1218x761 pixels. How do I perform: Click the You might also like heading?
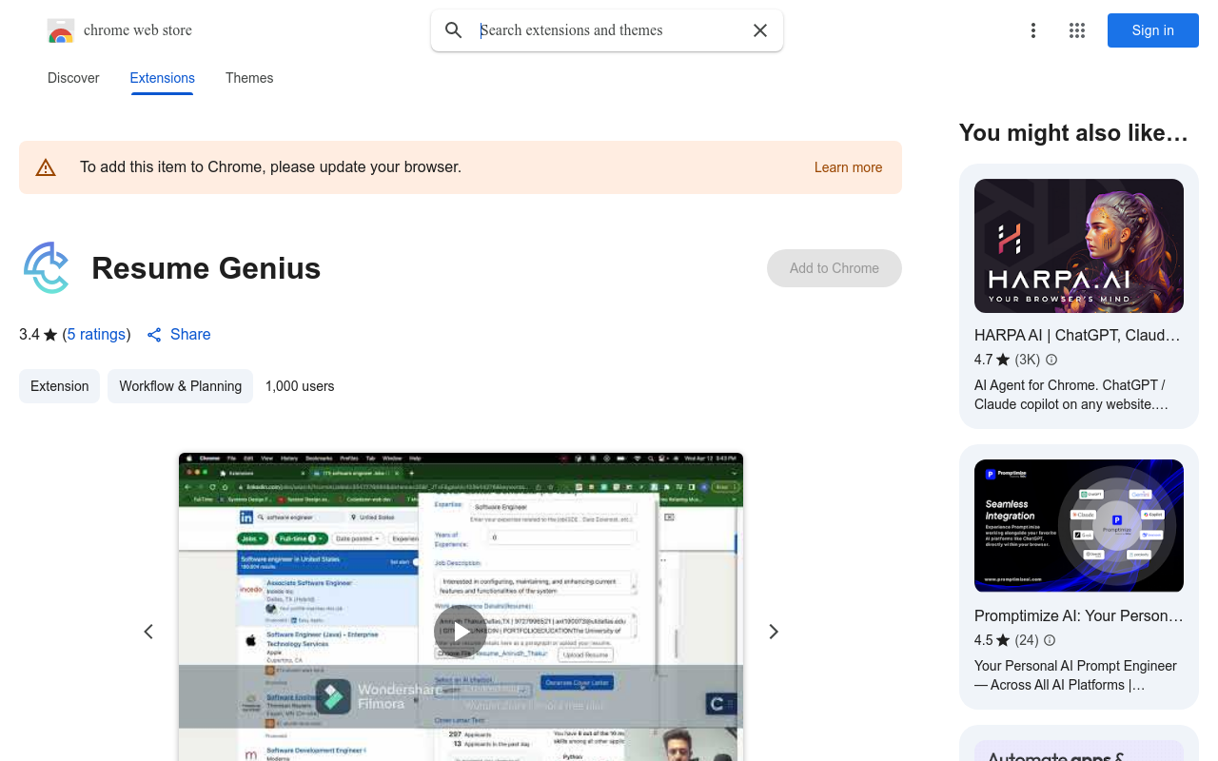click(1073, 133)
